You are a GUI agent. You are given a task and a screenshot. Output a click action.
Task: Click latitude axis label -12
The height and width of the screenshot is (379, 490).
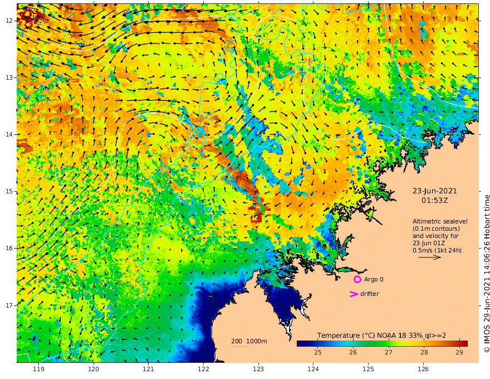pyautogui.click(x=9, y=20)
